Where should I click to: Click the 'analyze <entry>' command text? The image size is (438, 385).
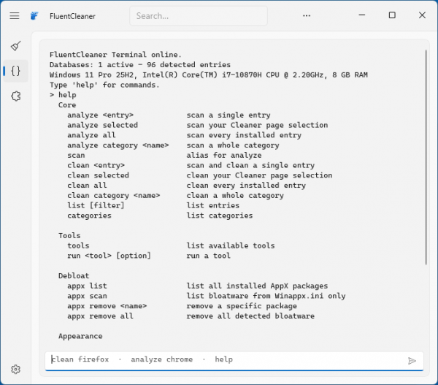100,115
